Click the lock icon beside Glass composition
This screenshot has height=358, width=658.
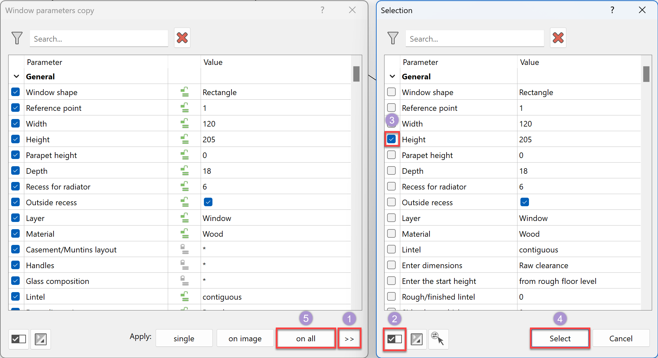(x=185, y=281)
